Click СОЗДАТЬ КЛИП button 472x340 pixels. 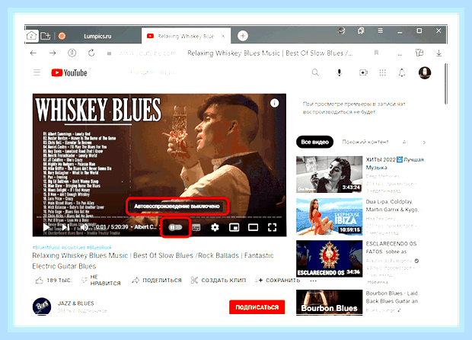[x=218, y=281]
